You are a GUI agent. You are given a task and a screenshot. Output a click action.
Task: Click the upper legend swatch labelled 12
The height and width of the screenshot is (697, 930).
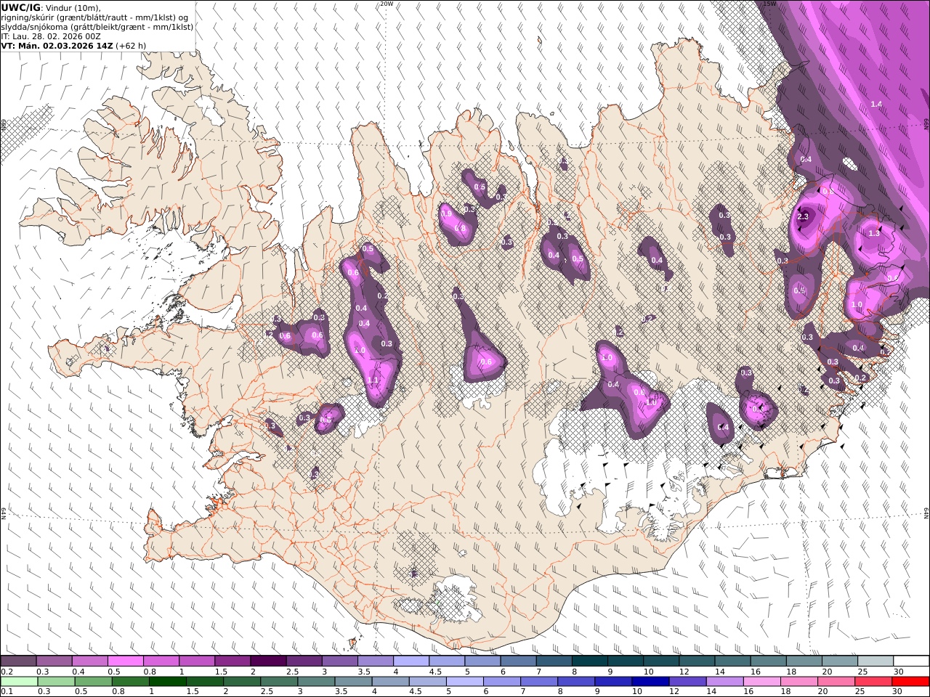pos(697,661)
